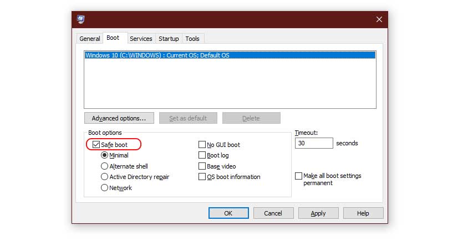The image size is (463, 242).
Task: Choose the Alternate shell option
Action: pos(104,166)
